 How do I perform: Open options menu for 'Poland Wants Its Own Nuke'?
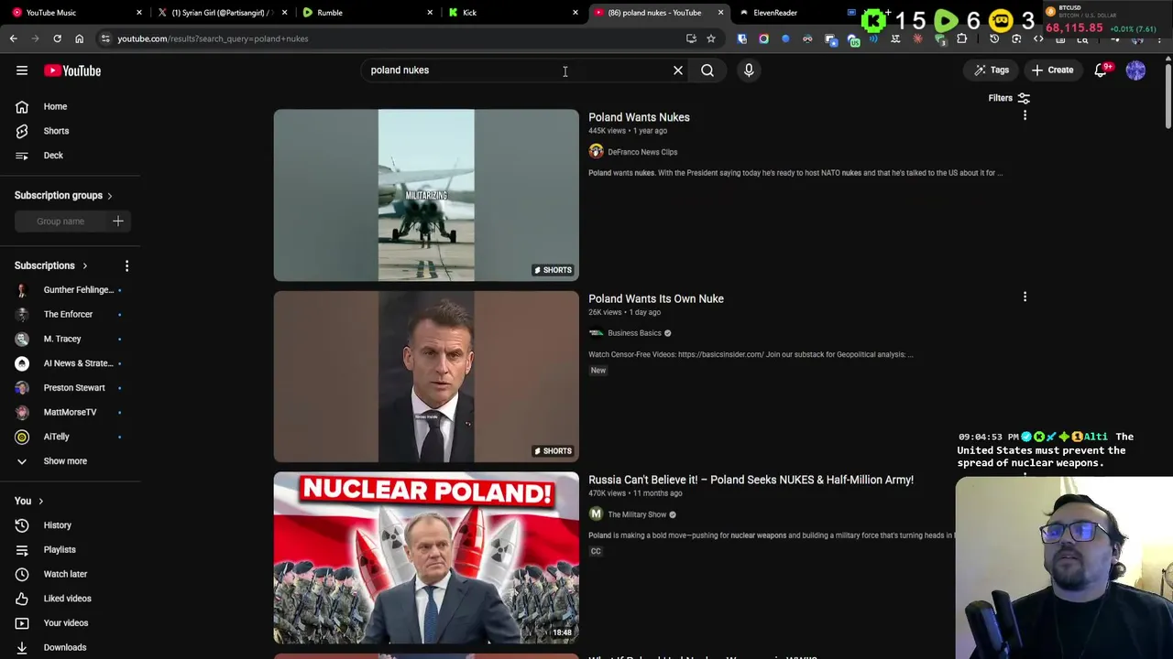(1025, 297)
